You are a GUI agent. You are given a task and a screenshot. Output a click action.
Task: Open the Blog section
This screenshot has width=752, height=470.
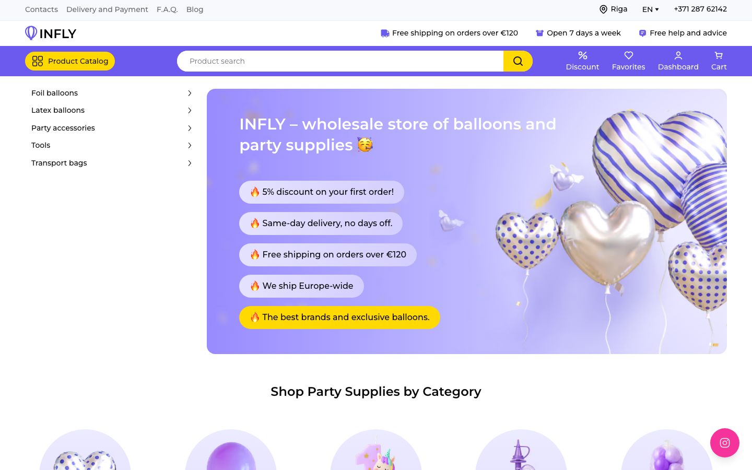click(x=195, y=9)
